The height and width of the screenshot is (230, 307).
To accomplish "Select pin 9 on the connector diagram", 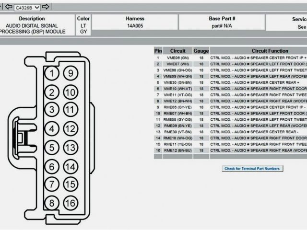I will (70, 73).
